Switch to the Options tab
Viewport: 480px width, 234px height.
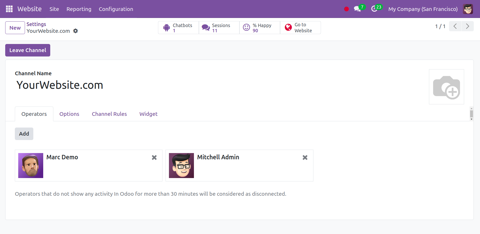69,114
